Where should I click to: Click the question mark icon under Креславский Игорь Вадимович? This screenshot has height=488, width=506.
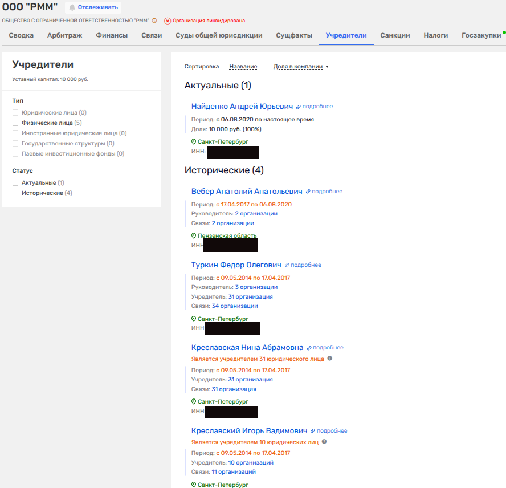[324, 442]
